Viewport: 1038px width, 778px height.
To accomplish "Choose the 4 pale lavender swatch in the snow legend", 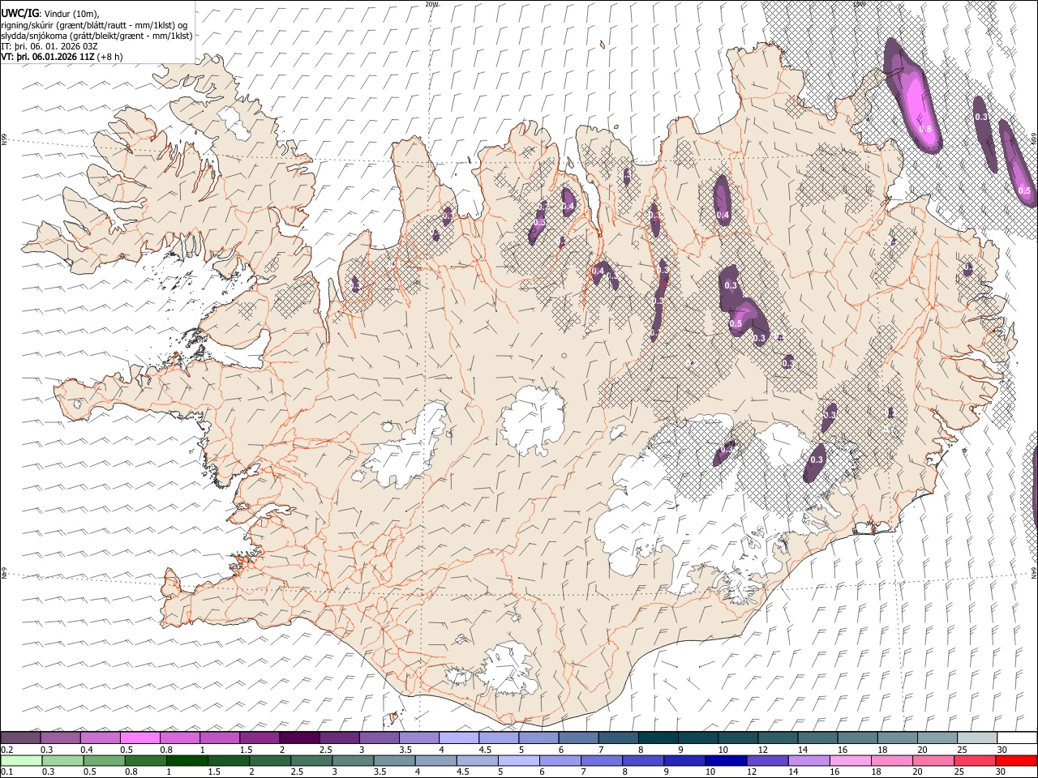I will coord(459,738).
